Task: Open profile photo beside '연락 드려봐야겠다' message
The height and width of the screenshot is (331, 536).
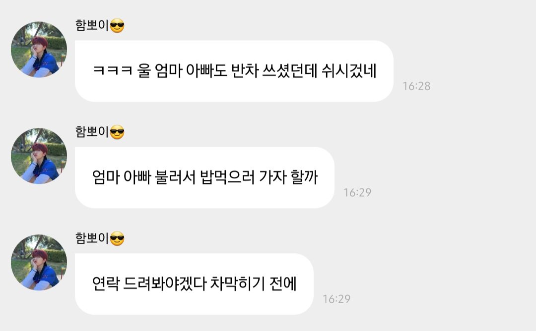Action: (x=39, y=263)
